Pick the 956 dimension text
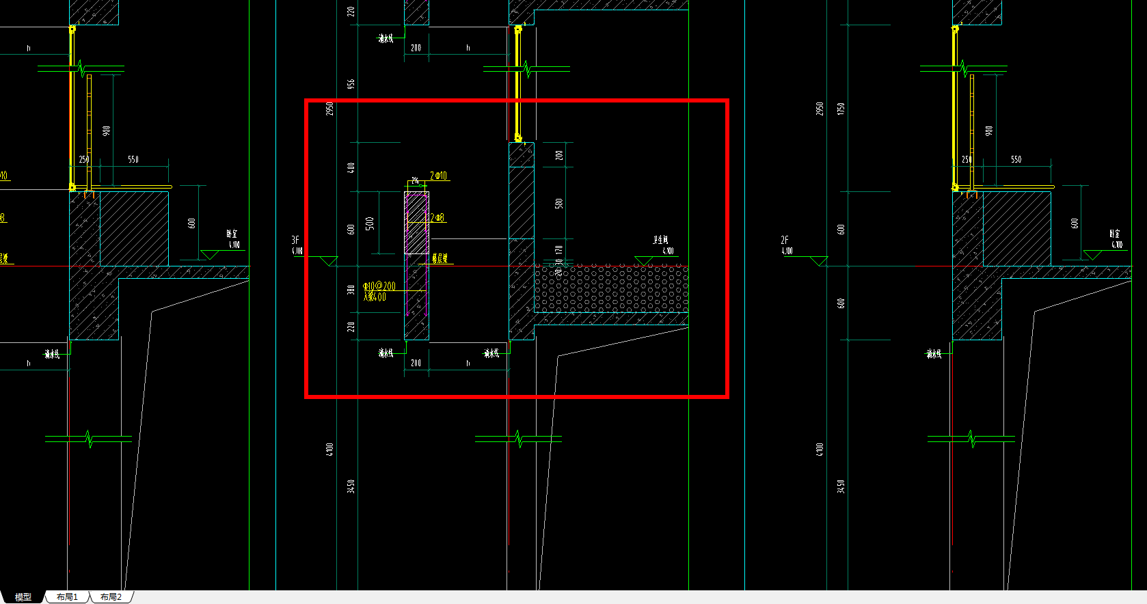Screen dimensions: 1147x604 coord(351,84)
